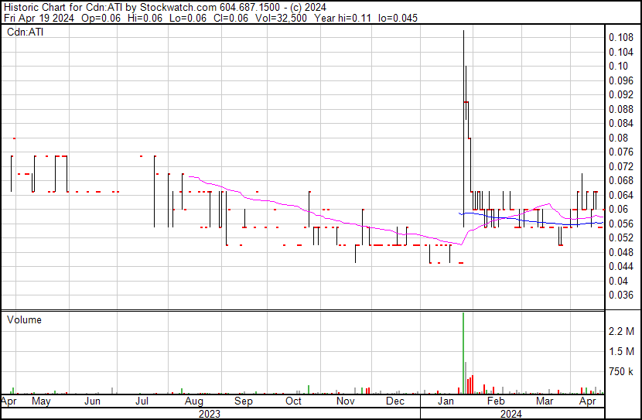642x420 pixels.
Task: Click the Stockwatch.com chart title text
Action: coord(165,8)
